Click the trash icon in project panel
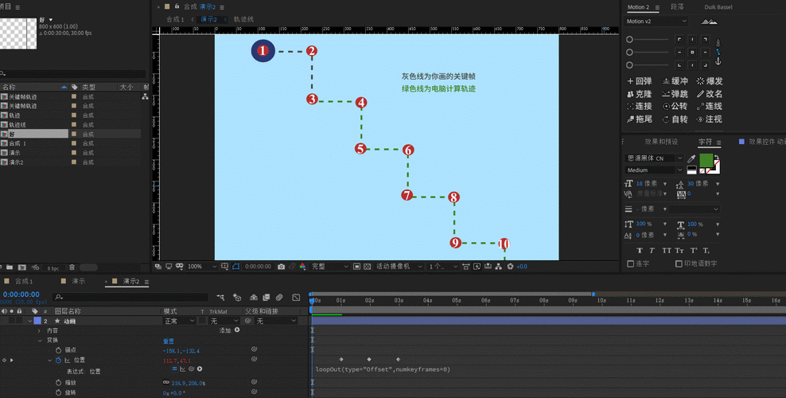The height and width of the screenshot is (398, 786). (x=72, y=267)
